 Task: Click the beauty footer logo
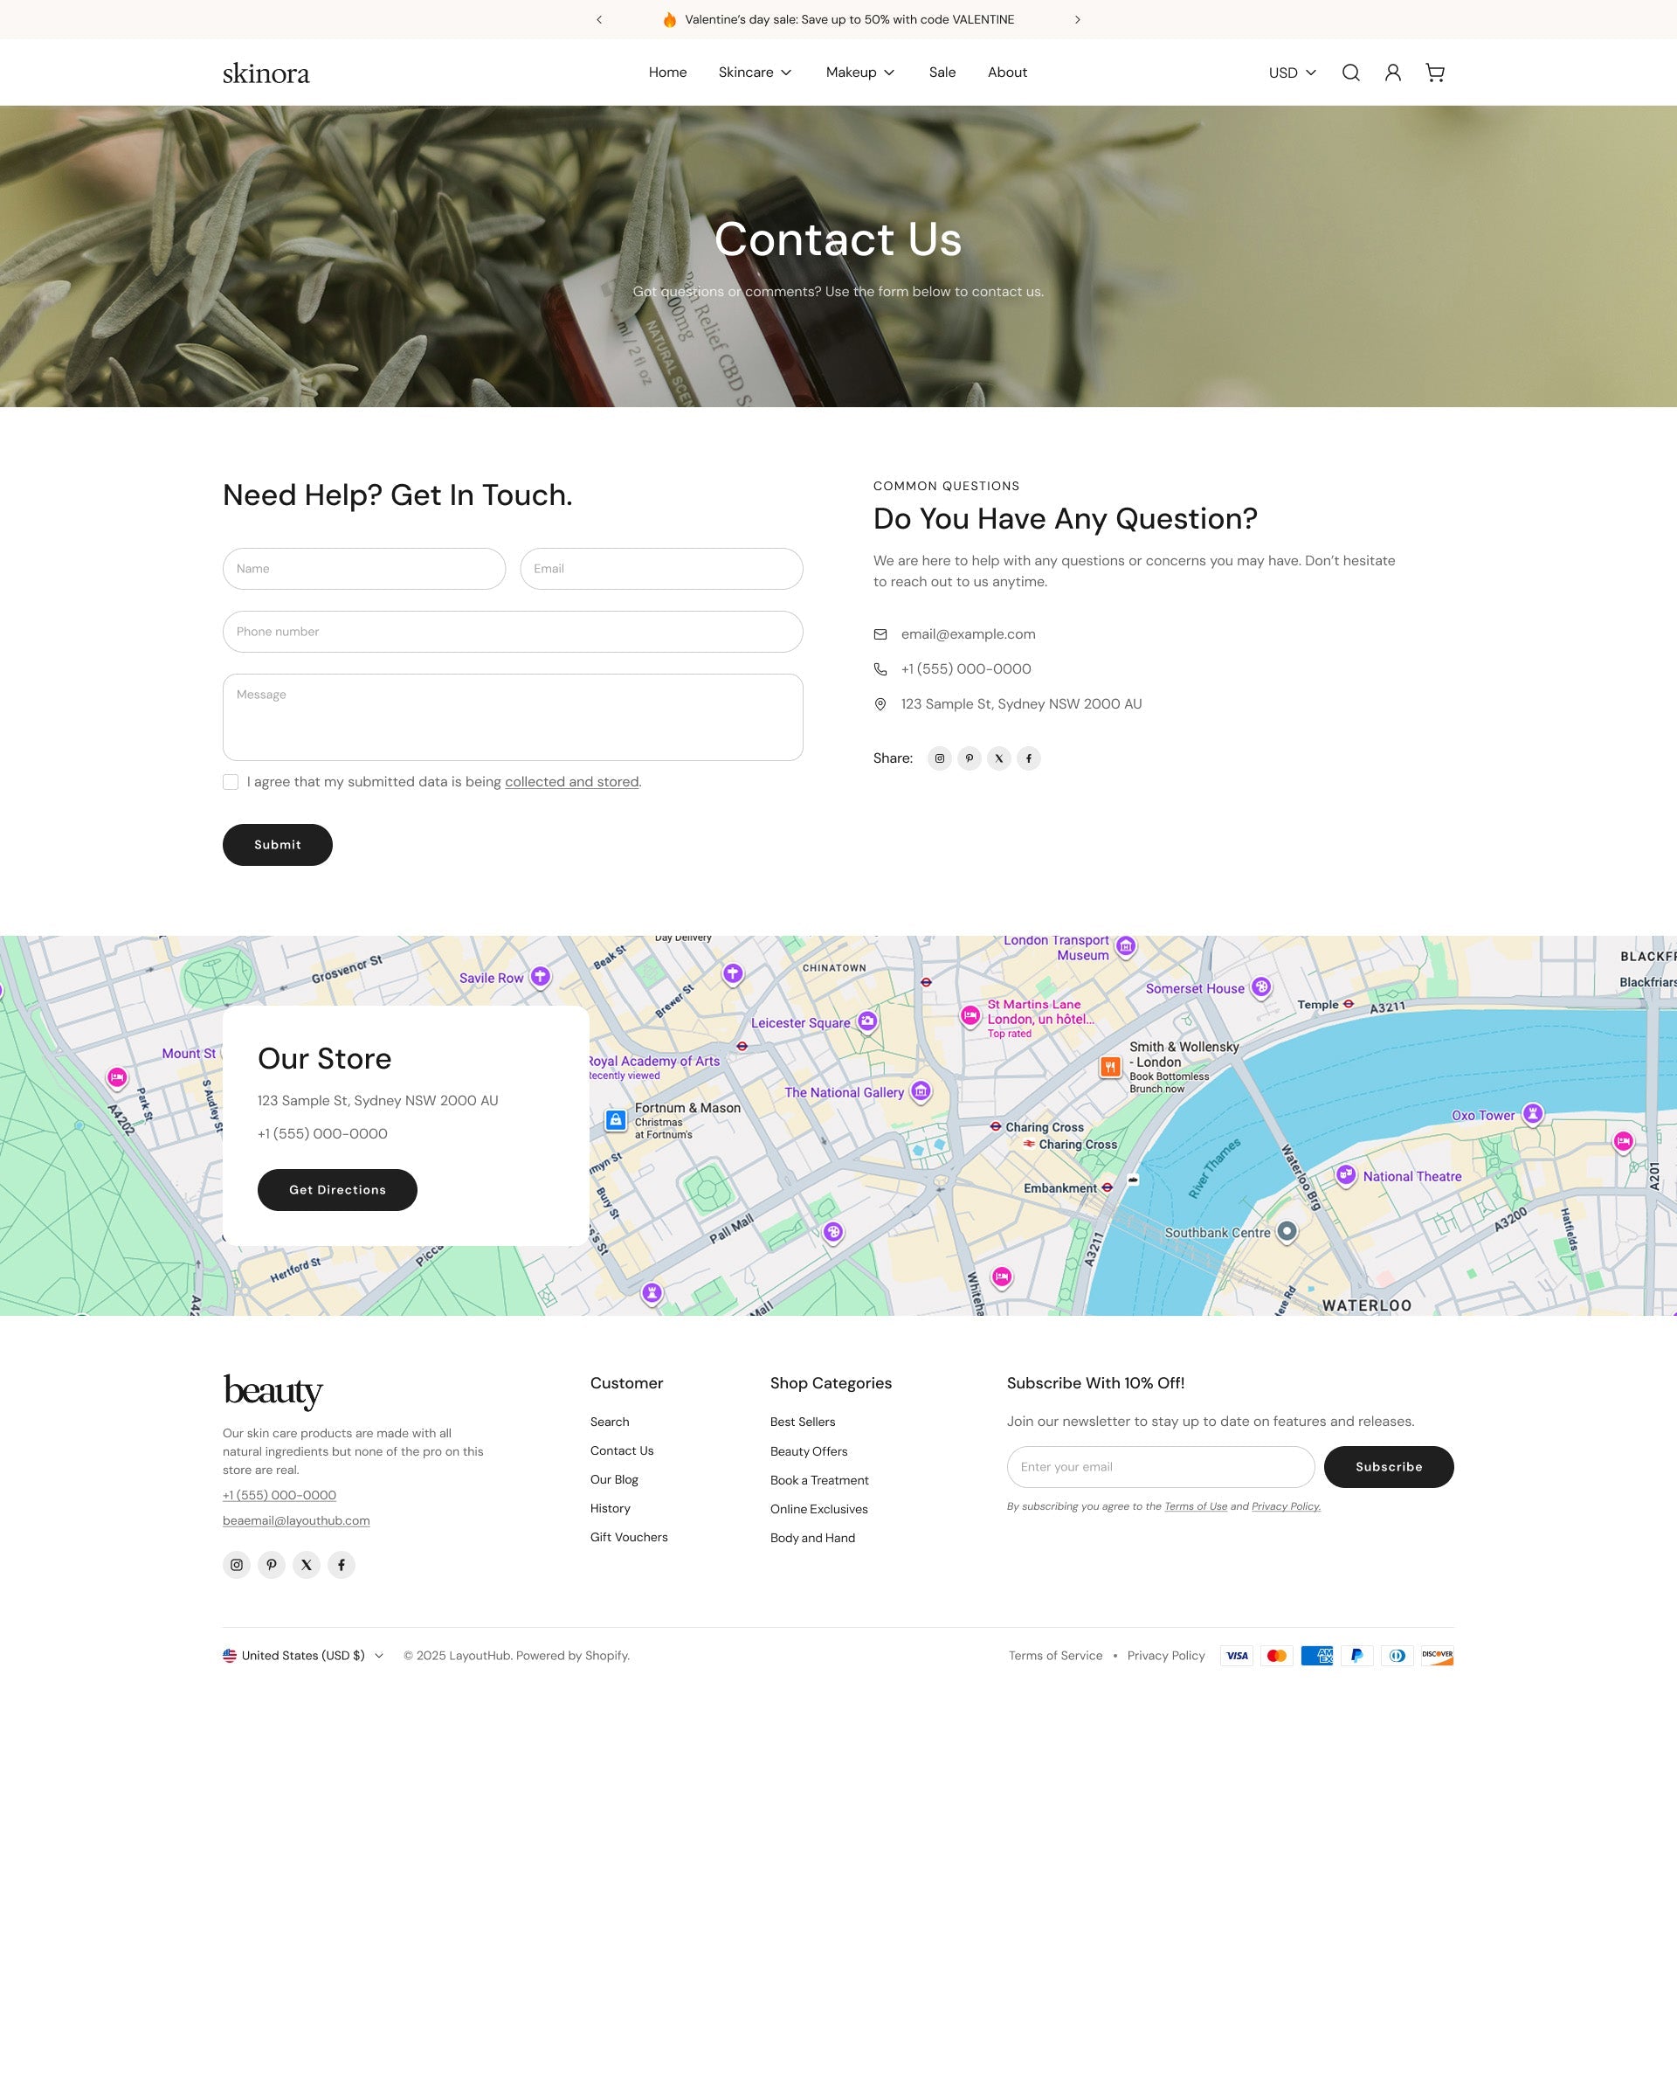coord(273,1391)
